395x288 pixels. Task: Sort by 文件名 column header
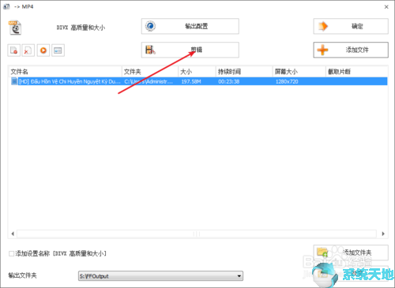[x=66, y=72]
